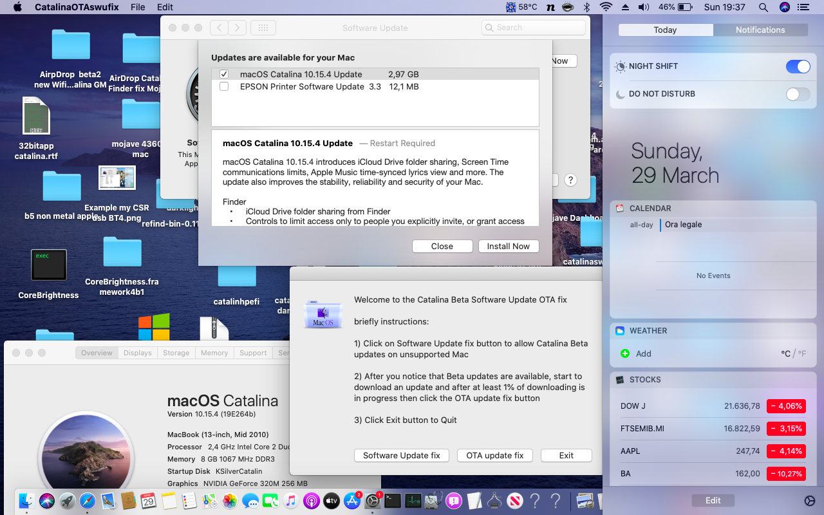Click Bluetooth icon in menu bar

tap(586, 7)
